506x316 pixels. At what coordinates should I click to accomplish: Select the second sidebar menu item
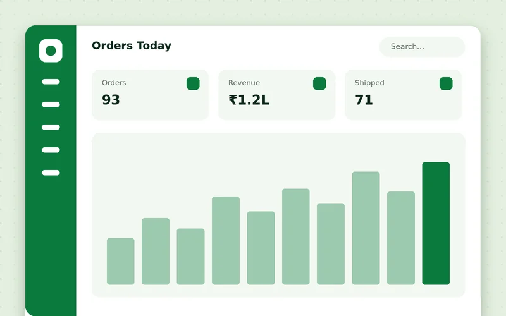click(51, 104)
